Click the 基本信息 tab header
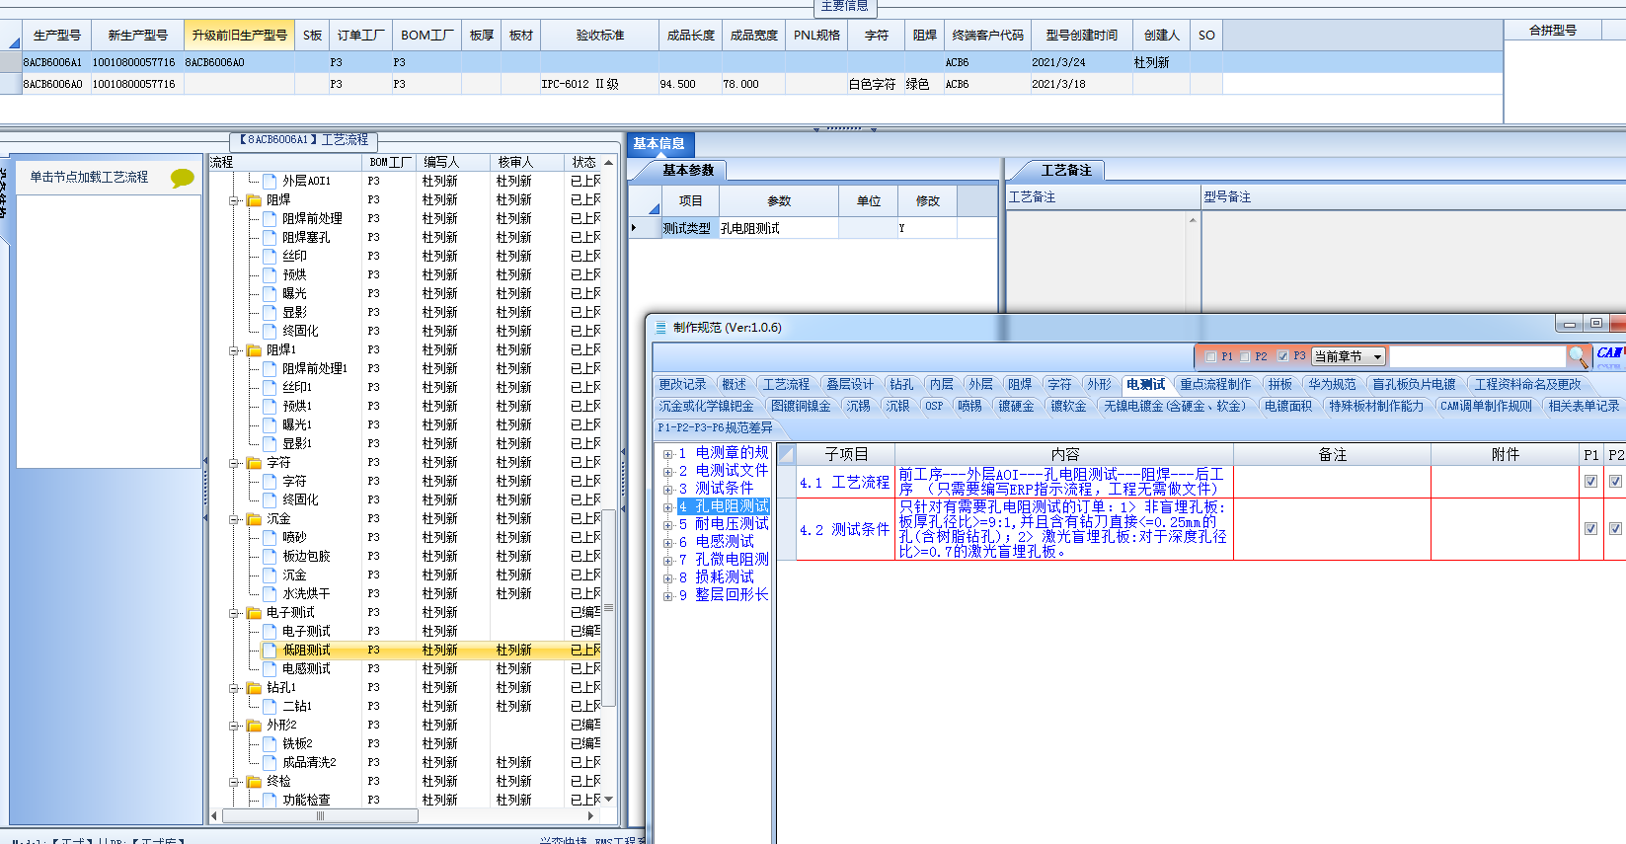The height and width of the screenshot is (844, 1626). point(659,144)
